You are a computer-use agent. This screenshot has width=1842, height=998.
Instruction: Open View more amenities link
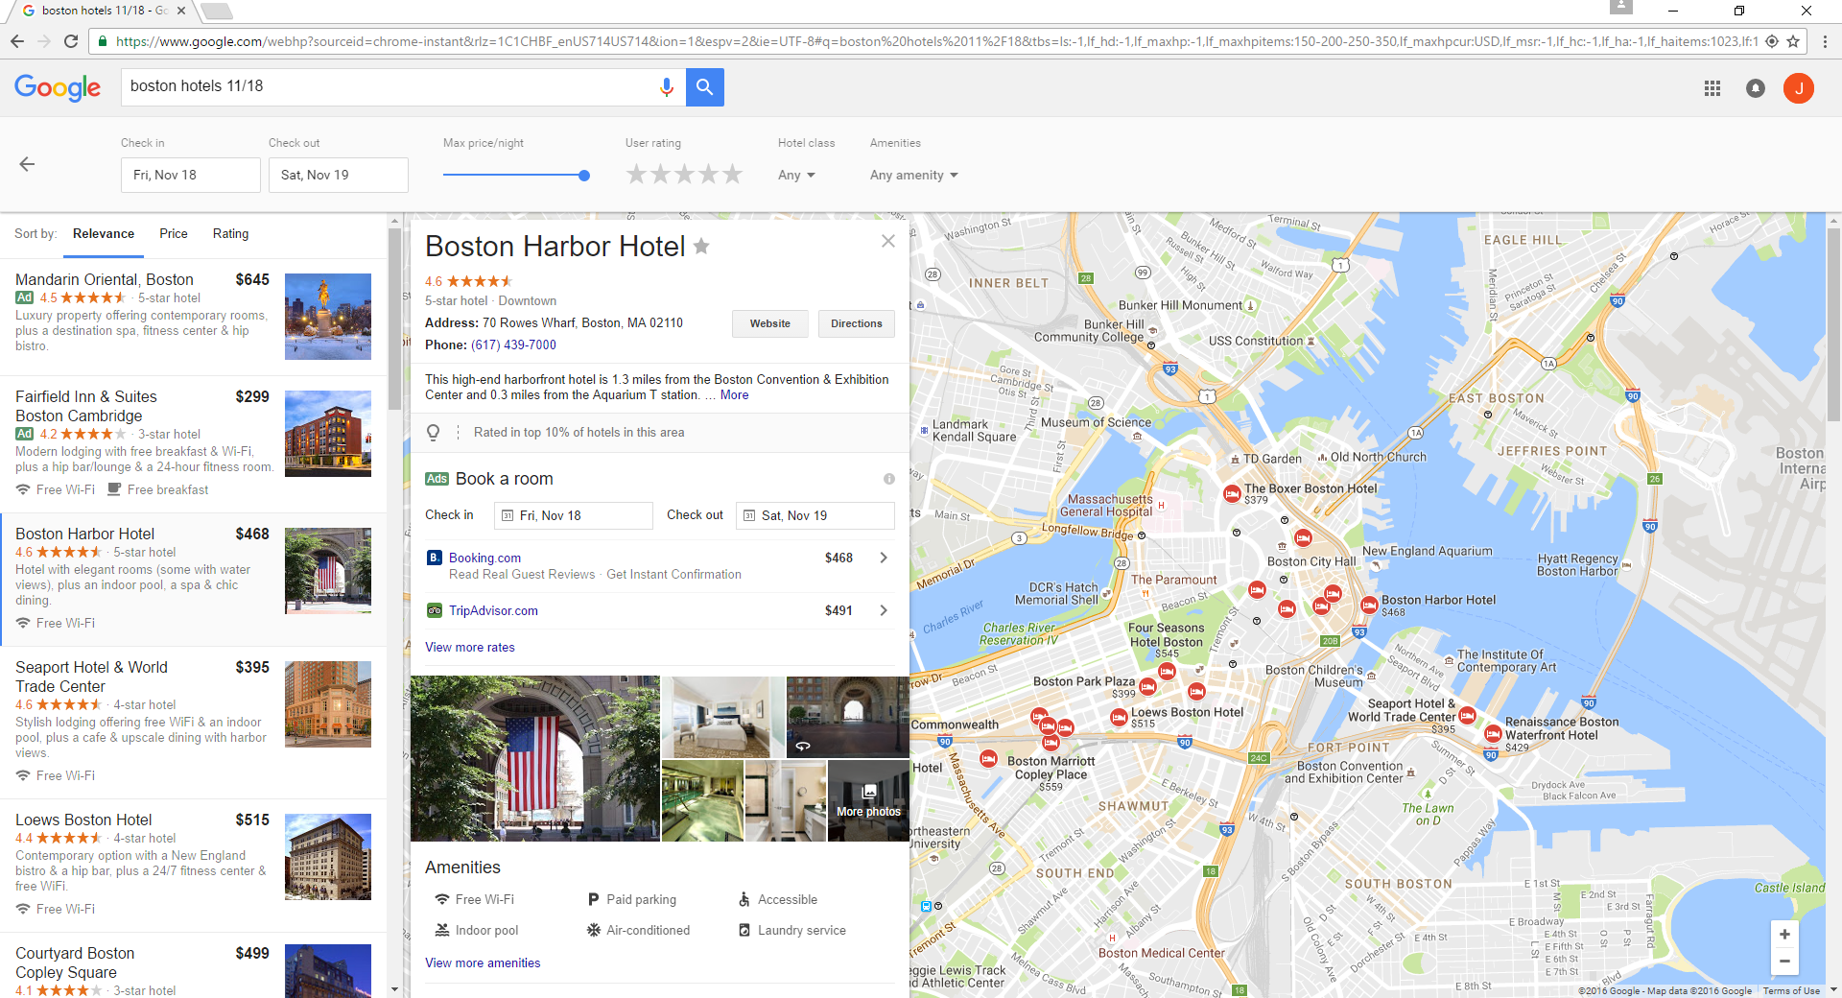(x=483, y=962)
